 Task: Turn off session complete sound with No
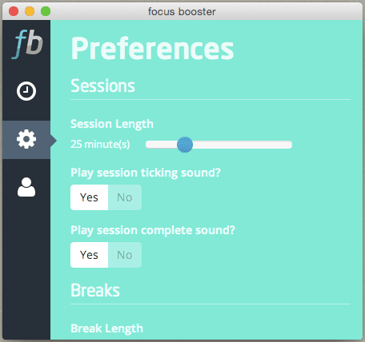click(x=125, y=255)
